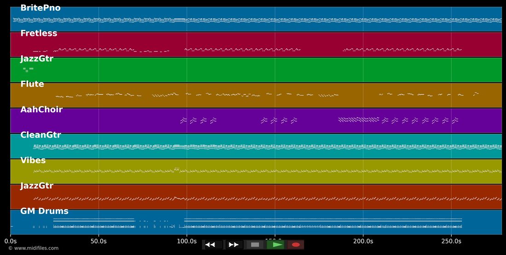The width and height of the screenshot is (506, 255).
Task: Click the 50.0s time axis label
Action: (x=99, y=241)
